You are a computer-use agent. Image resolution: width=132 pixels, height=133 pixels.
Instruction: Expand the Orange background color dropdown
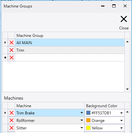121,121
